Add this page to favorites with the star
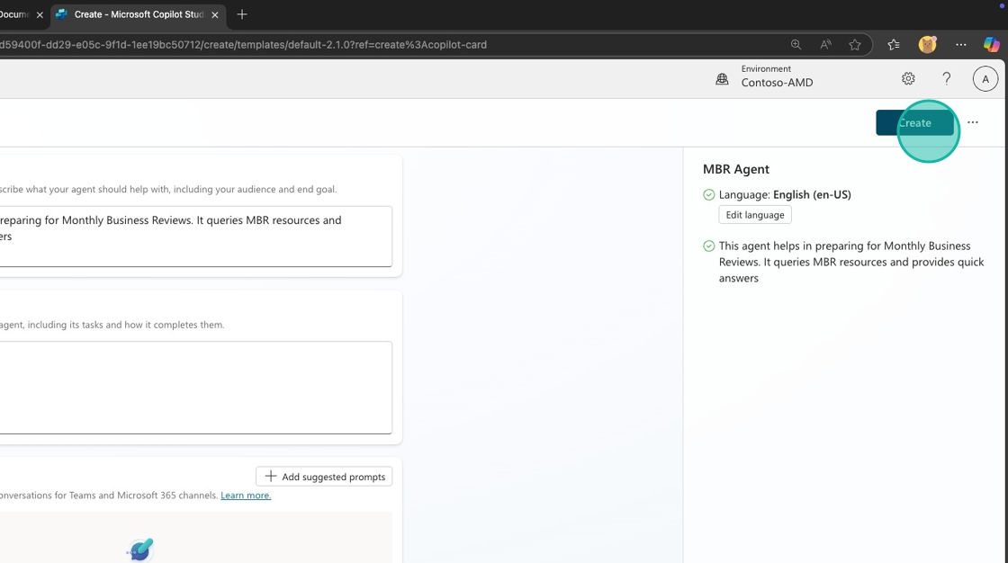The image size is (1008, 563). [855, 45]
